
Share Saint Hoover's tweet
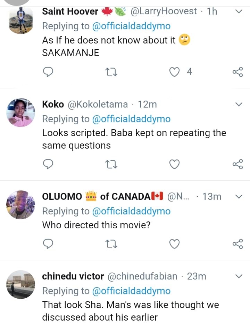[x=237, y=72]
